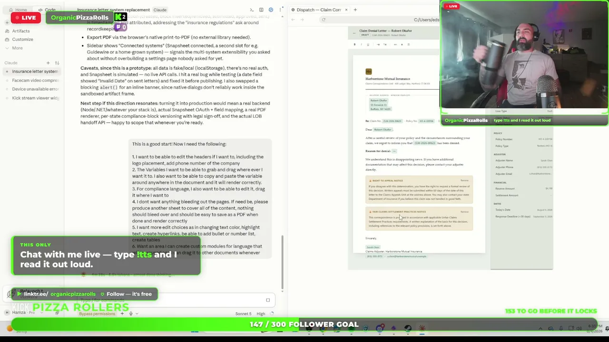Reload the preview page
Image resolution: width=609 pixels, height=342 pixels.
click(324, 19)
